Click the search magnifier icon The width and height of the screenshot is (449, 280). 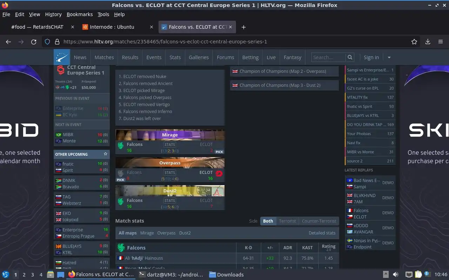[x=350, y=57]
